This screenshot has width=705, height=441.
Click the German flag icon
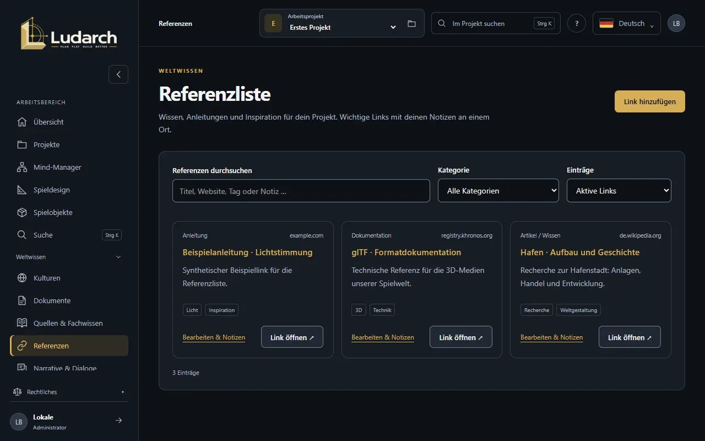point(606,24)
